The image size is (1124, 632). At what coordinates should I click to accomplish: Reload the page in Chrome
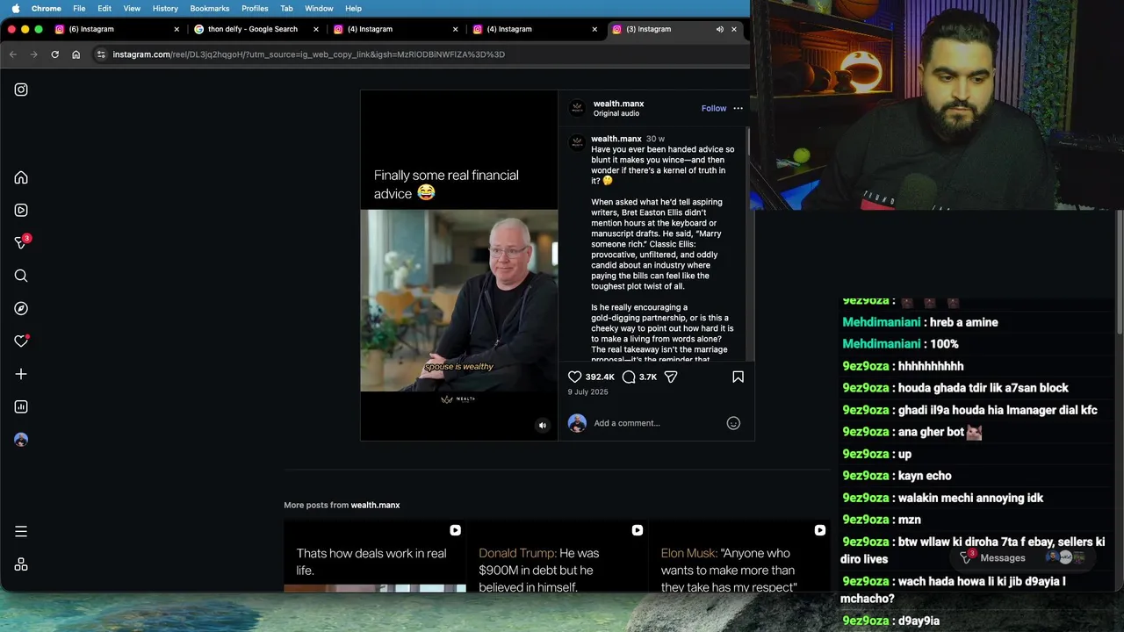coord(54,54)
